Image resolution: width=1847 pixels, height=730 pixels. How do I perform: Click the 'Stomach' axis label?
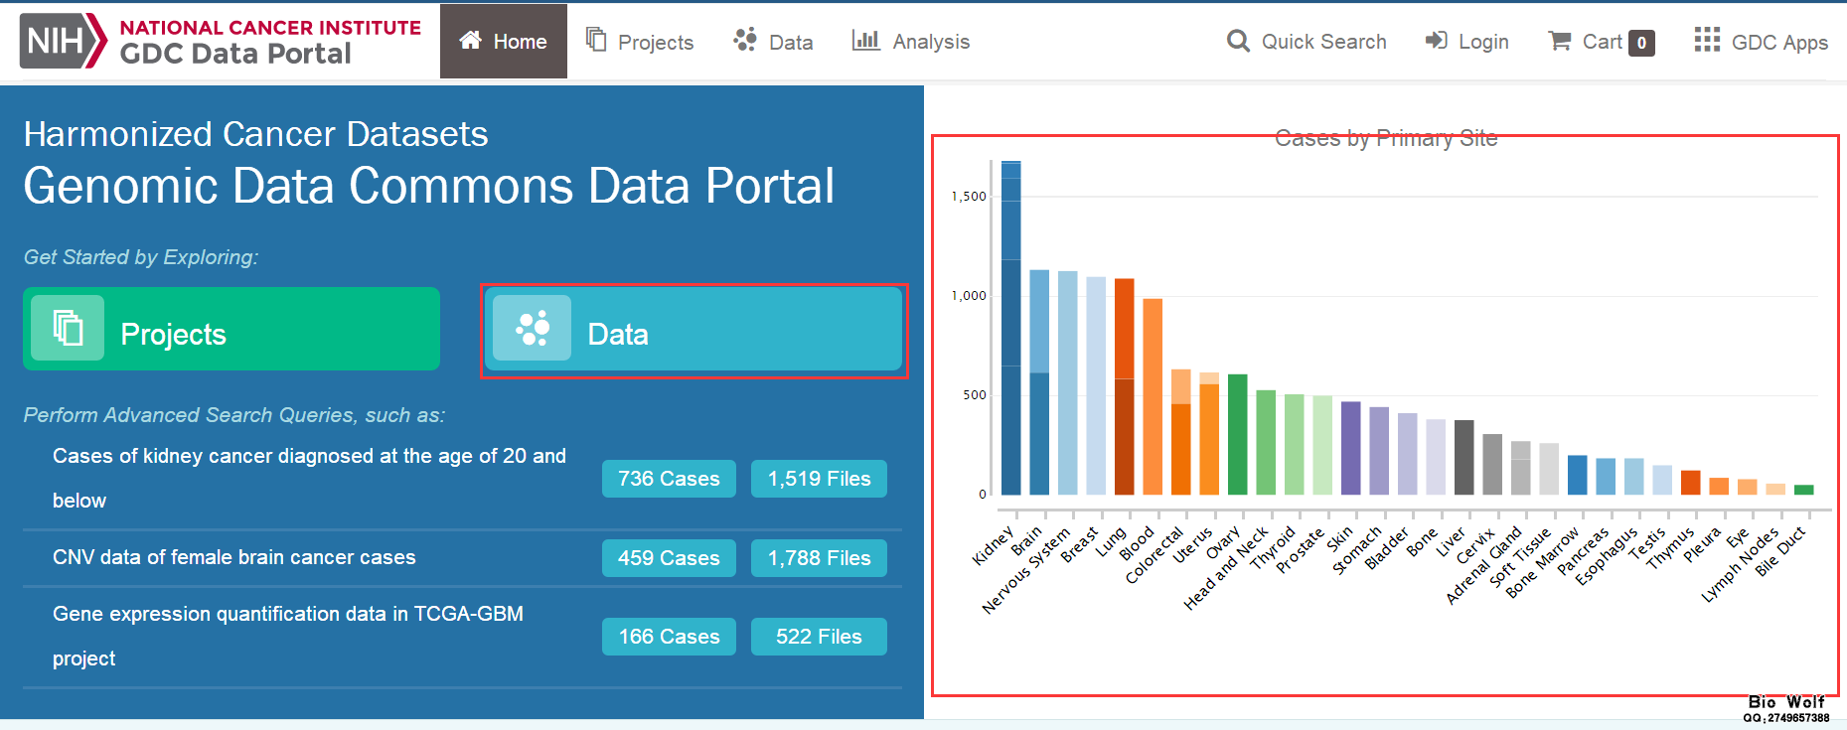[1357, 550]
